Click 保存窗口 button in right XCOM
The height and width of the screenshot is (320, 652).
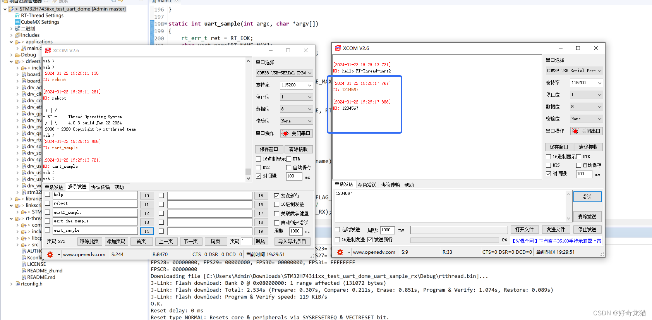click(x=559, y=147)
